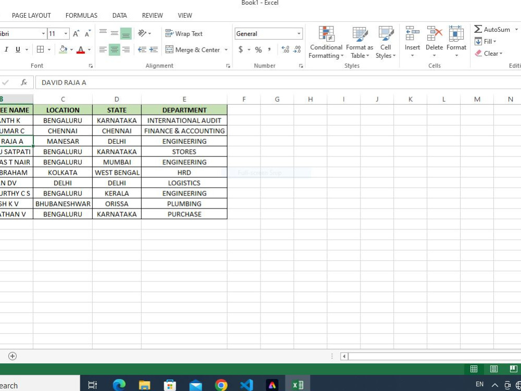Select column E header
Image resolution: width=521 pixels, height=391 pixels.
coord(184,99)
